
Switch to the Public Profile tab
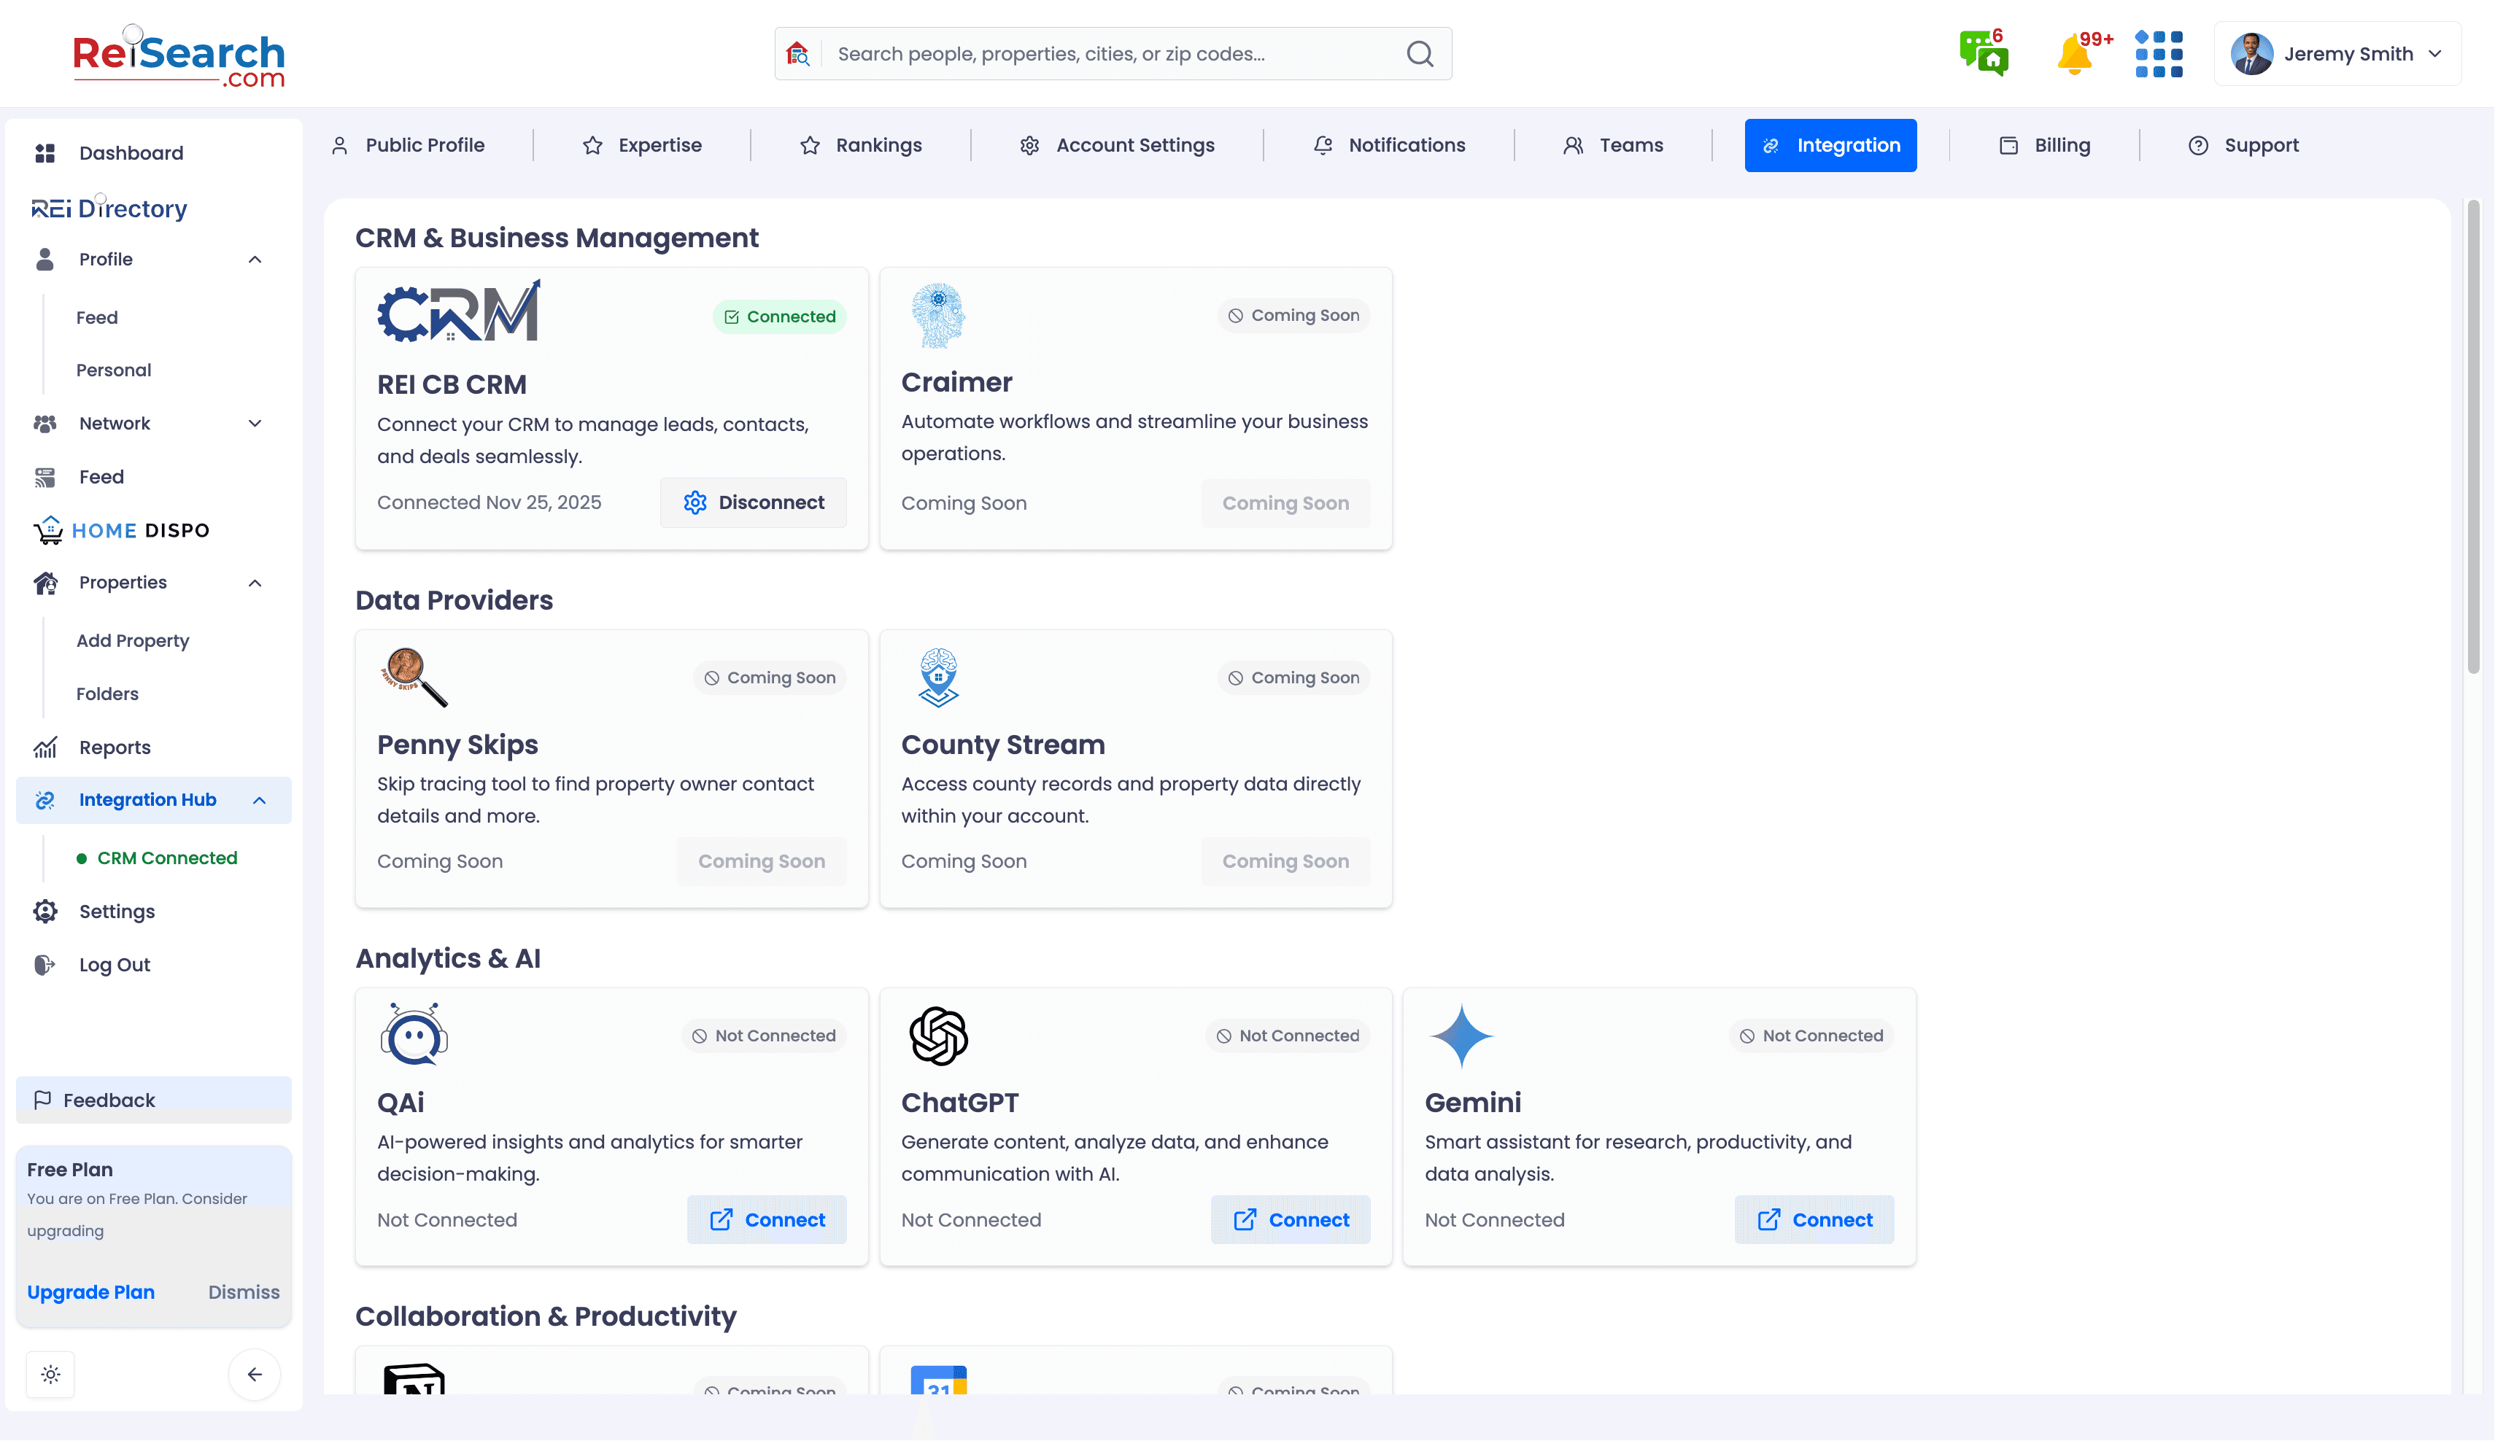tap(408, 146)
